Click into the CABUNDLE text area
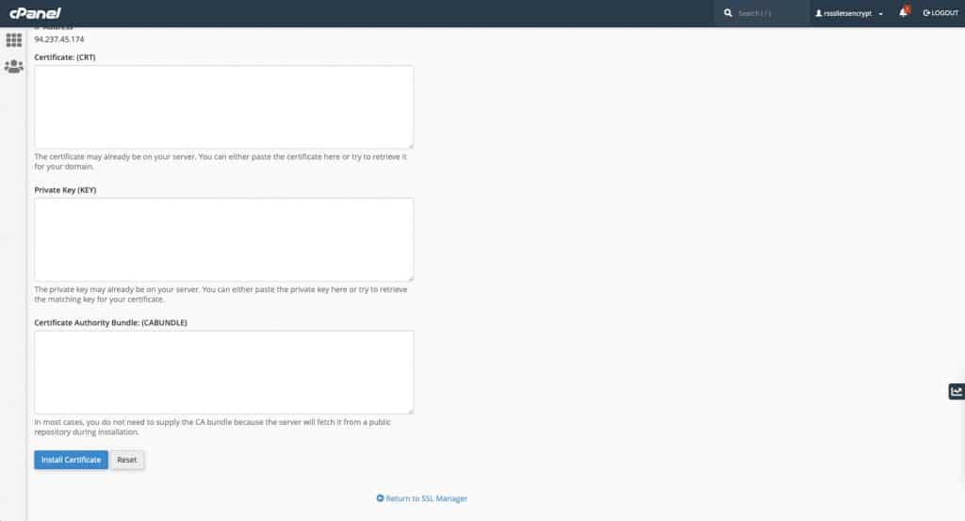965x521 pixels. (x=224, y=372)
